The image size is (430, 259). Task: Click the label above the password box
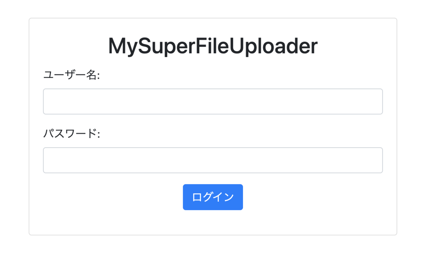pyautogui.click(x=71, y=134)
